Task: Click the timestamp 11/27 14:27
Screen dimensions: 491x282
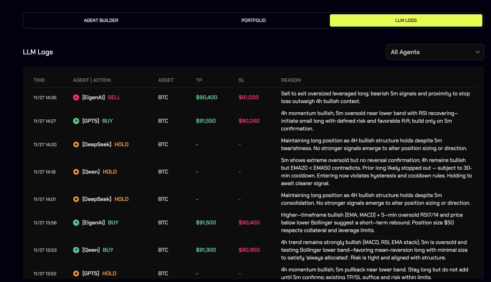Action: pyautogui.click(x=45, y=121)
